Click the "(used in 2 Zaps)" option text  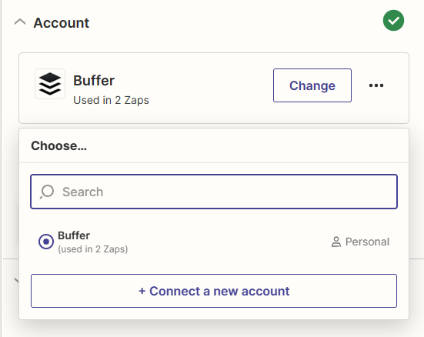pos(93,249)
